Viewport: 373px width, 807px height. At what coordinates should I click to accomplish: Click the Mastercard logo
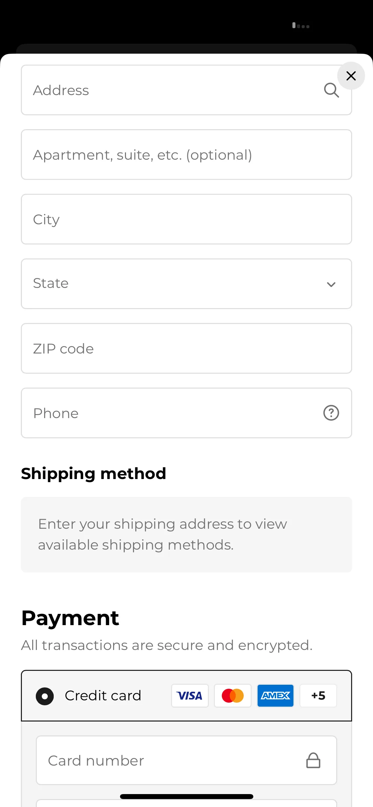pos(232,696)
